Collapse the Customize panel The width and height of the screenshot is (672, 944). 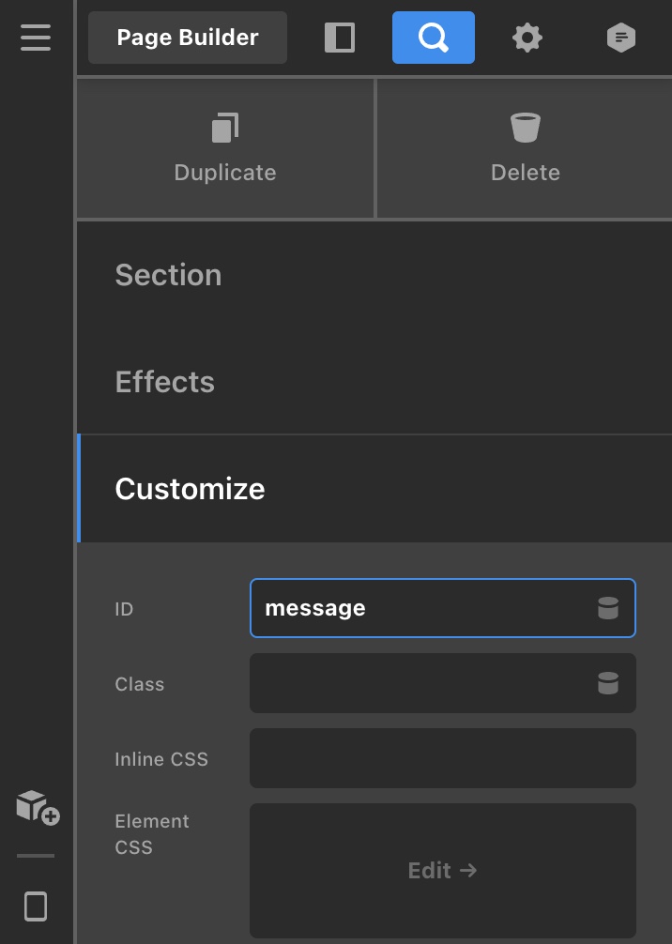point(374,488)
